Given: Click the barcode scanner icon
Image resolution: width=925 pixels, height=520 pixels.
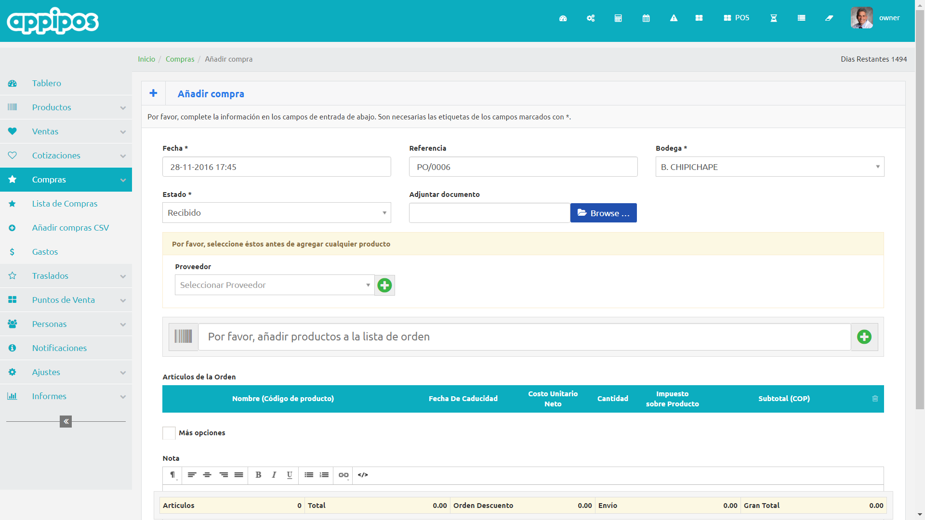Looking at the screenshot, I should click(x=183, y=337).
